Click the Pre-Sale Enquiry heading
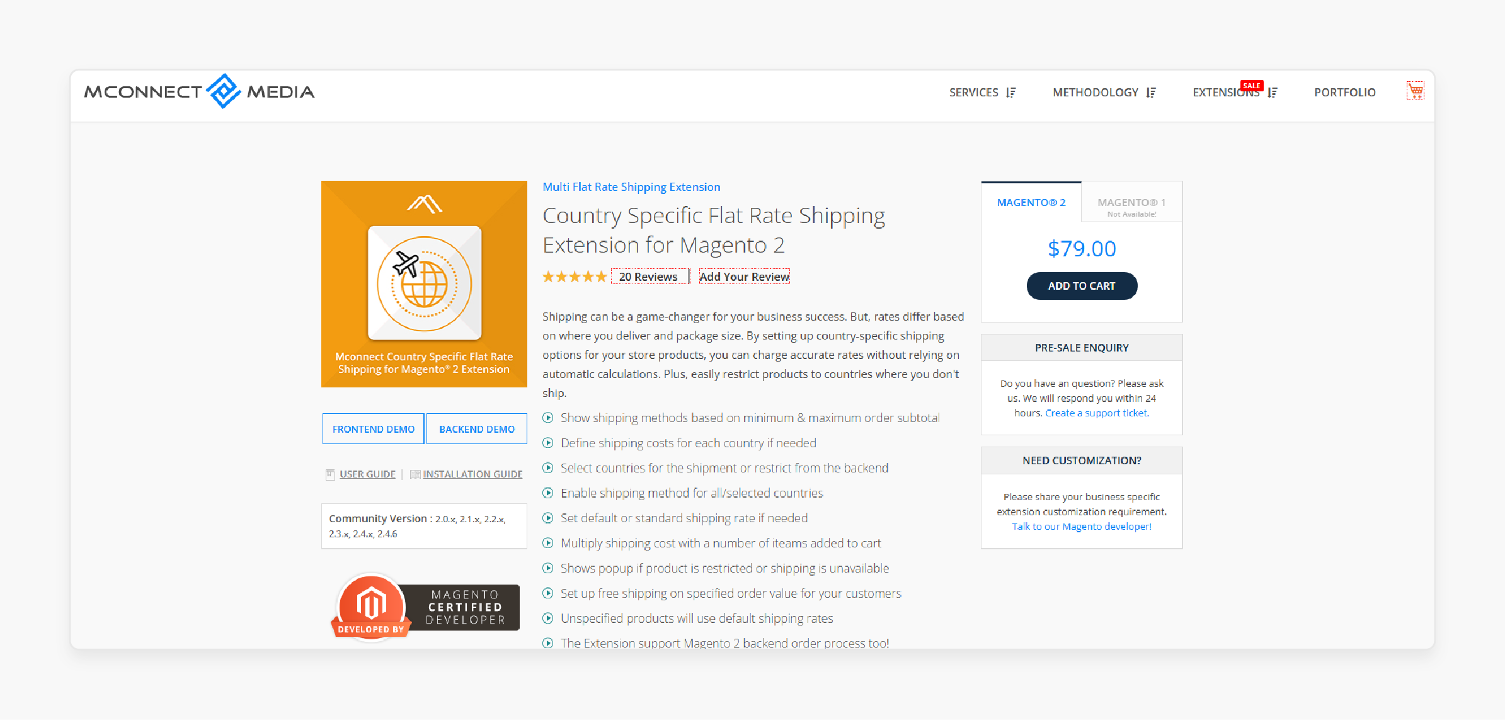Image resolution: width=1505 pixels, height=720 pixels. pyautogui.click(x=1082, y=348)
